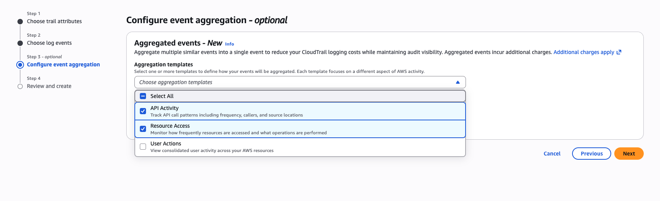This screenshot has width=660, height=201.
Task: Uncheck the API Activity checkbox
Action: pos(143,111)
